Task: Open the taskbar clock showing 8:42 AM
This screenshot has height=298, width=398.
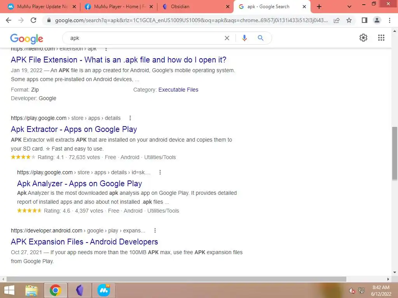Action: (381, 291)
